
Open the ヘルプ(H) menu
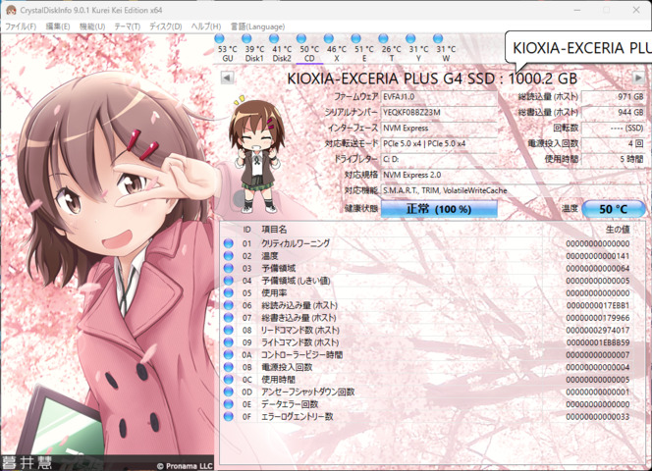click(206, 26)
